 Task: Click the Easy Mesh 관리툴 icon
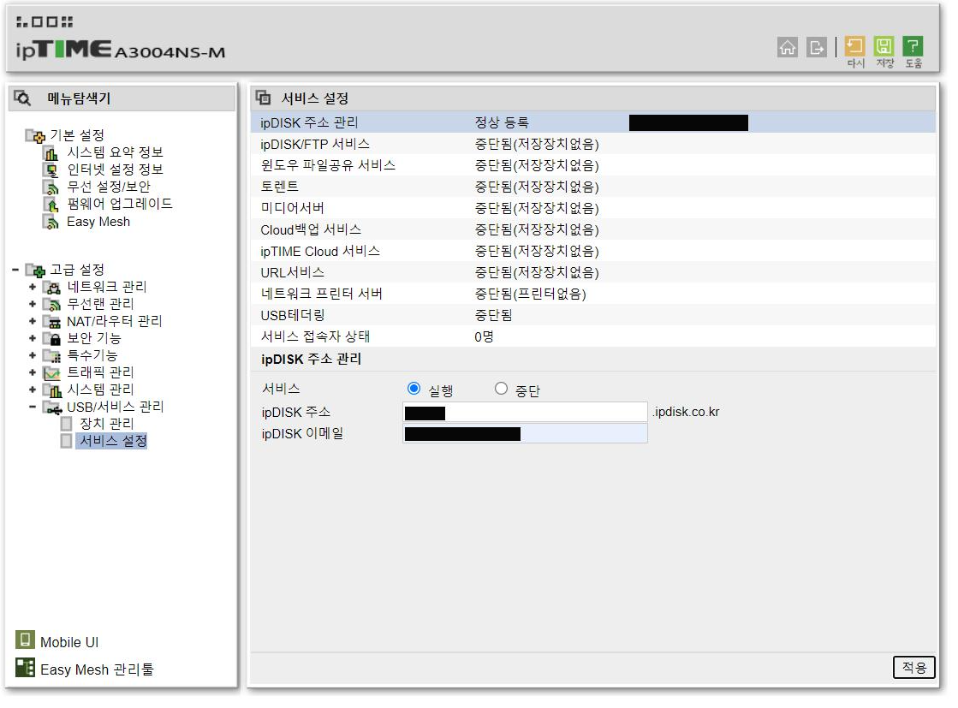[x=25, y=668]
